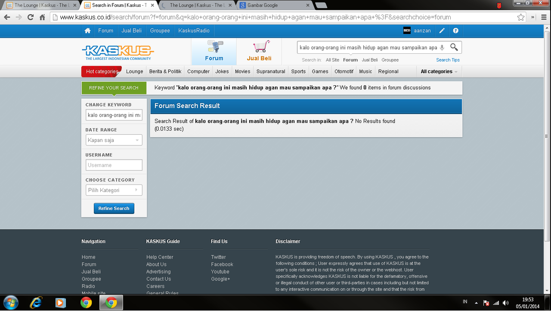Viewport: 551px width, 313px height.
Task: Activate voice search microphone icon
Action: (x=442, y=48)
